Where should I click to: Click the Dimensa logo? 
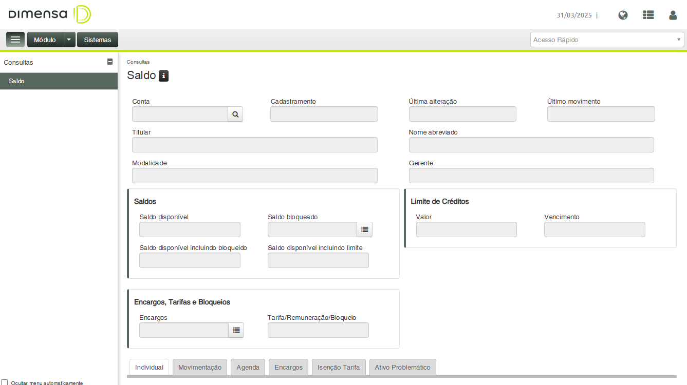50,14
